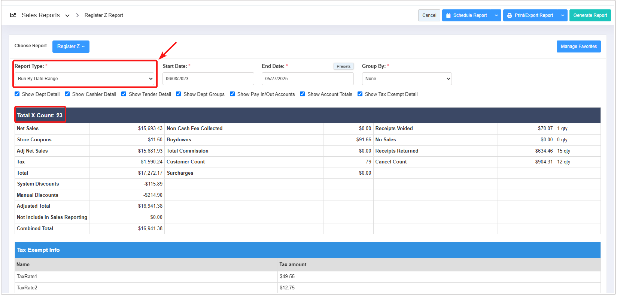The width and height of the screenshot is (617, 295).
Task: Open the Register Z report chooser
Action: point(71,46)
